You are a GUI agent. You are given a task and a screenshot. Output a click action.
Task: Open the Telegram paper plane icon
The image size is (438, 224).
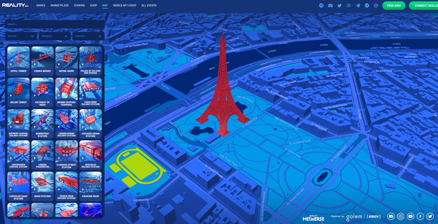[358, 5]
